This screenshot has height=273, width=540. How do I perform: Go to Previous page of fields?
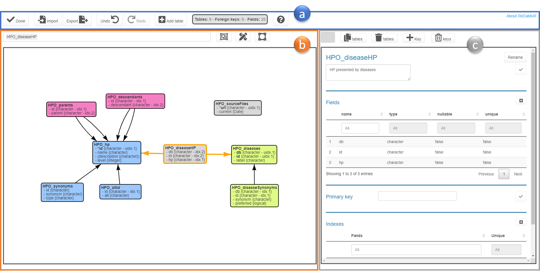[x=486, y=174]
